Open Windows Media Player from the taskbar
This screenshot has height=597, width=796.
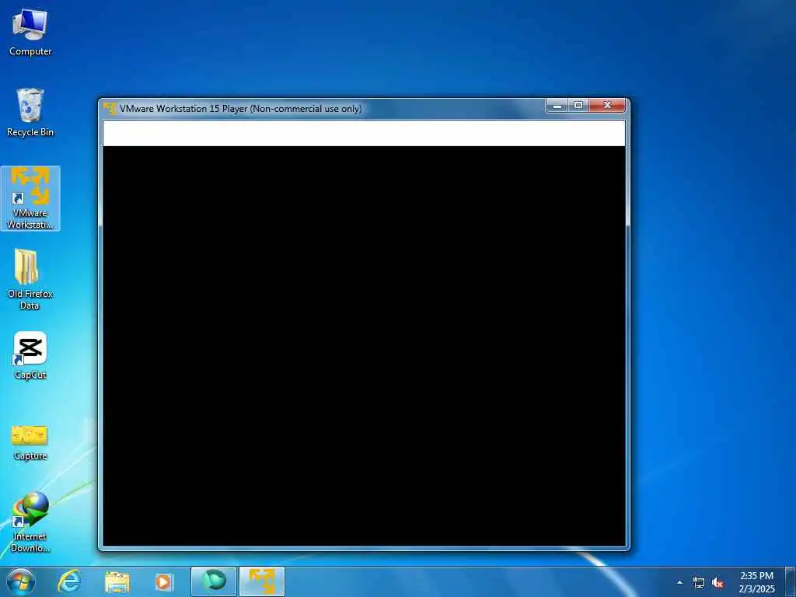(163, 581)
